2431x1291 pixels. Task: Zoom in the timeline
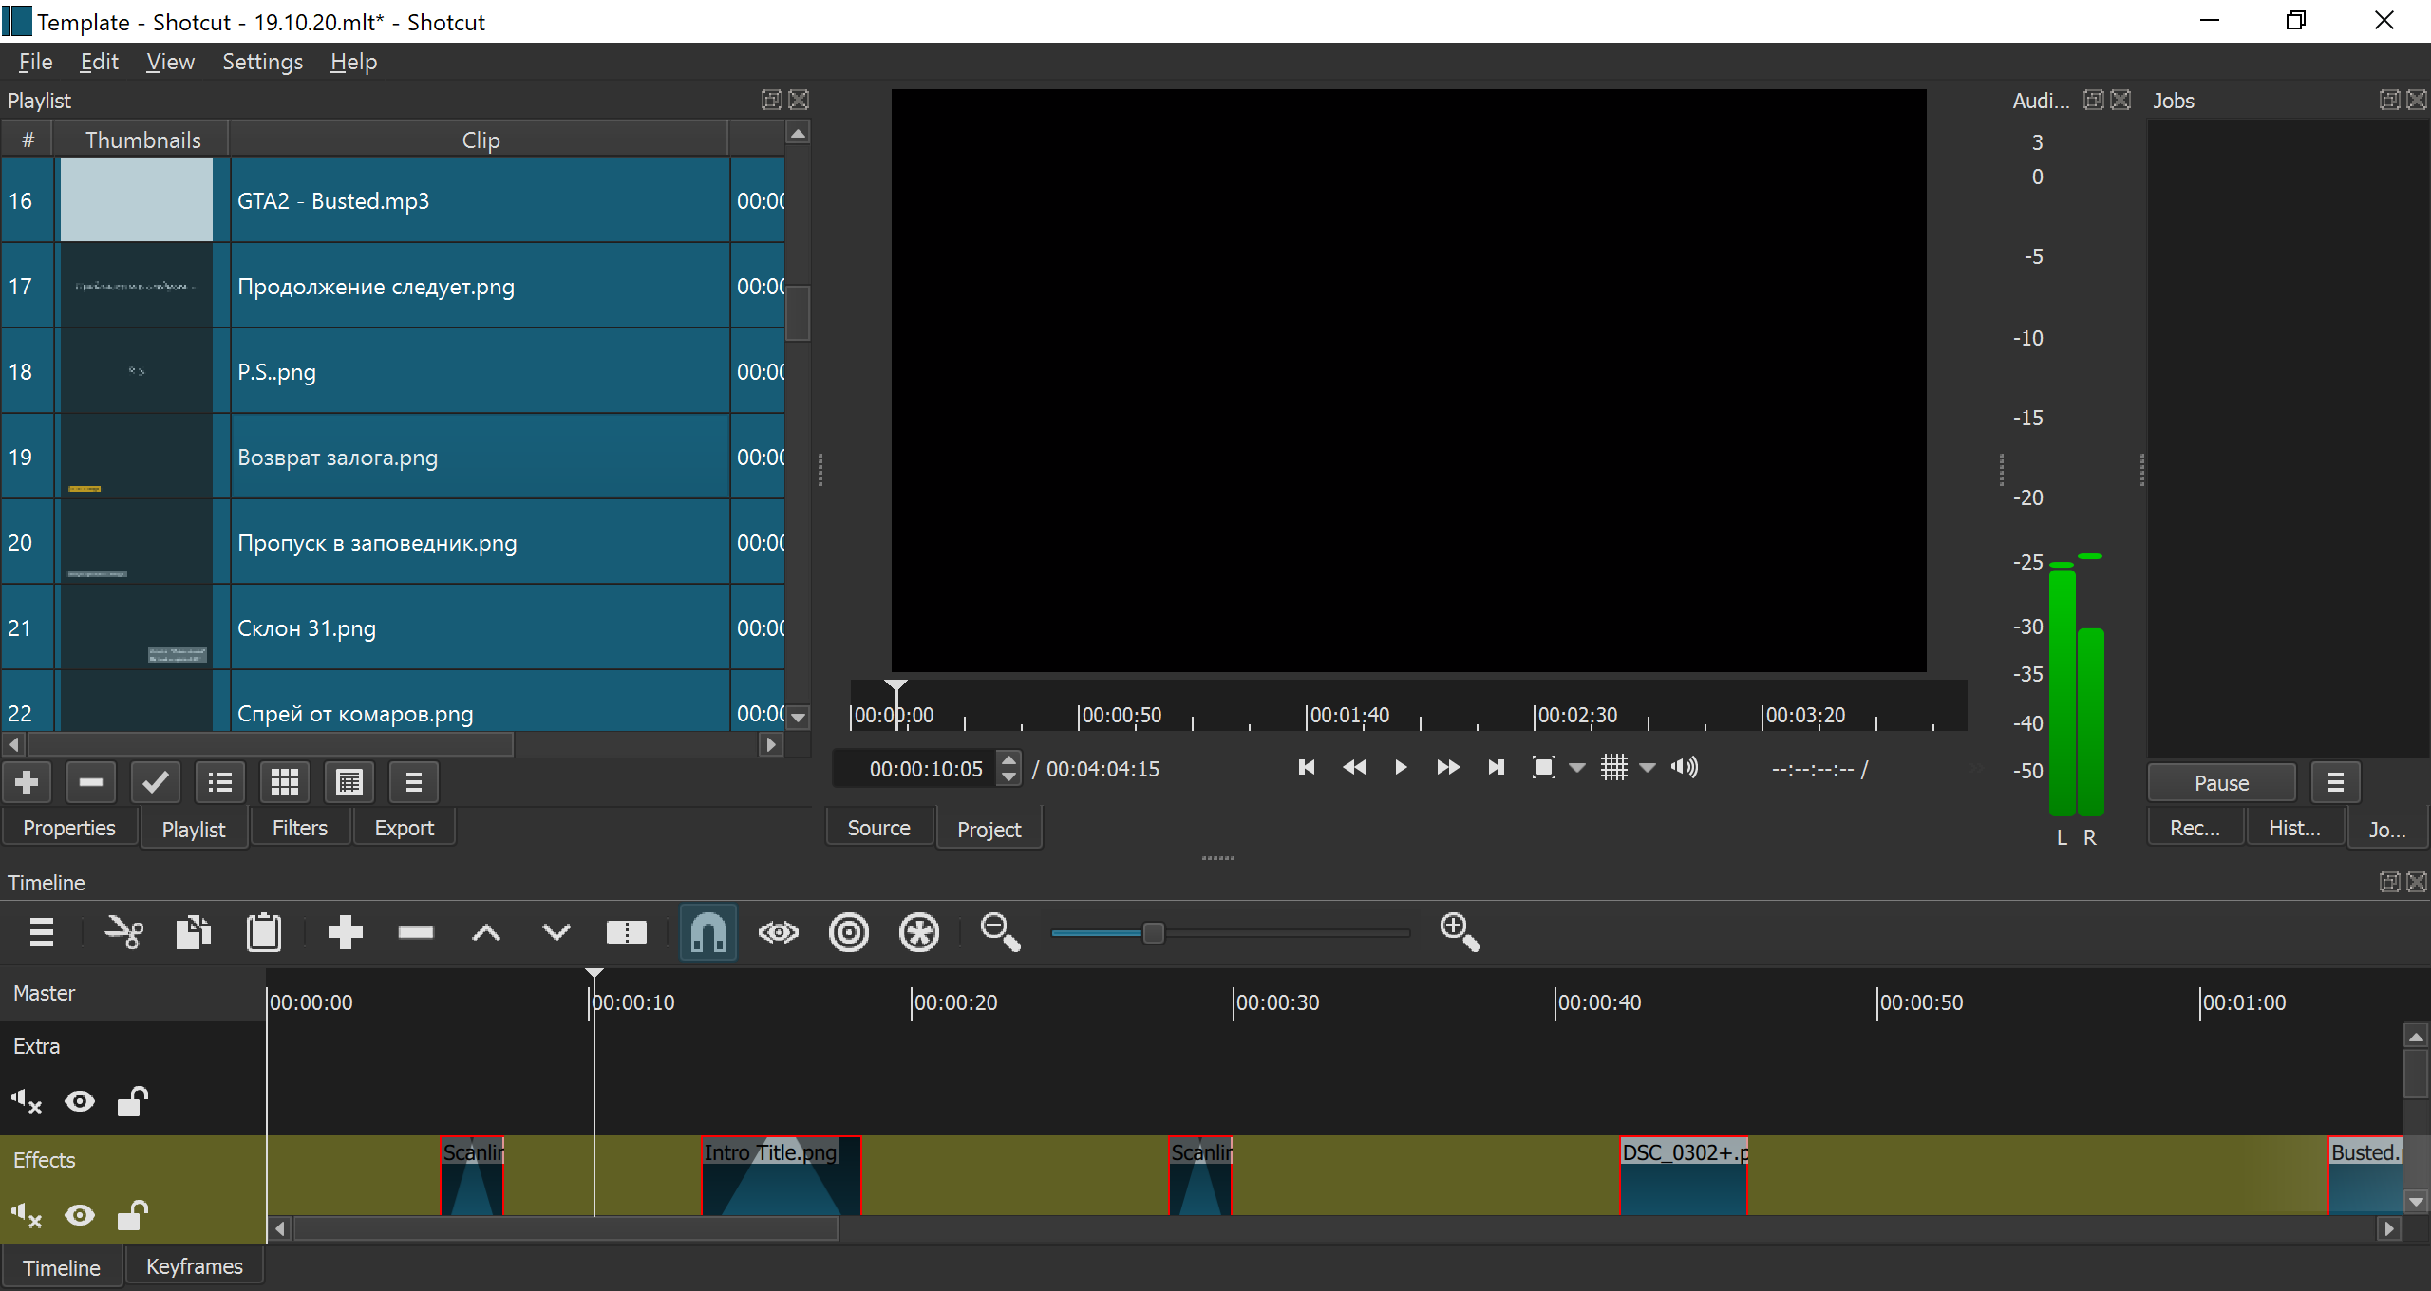pos(1460,933)
